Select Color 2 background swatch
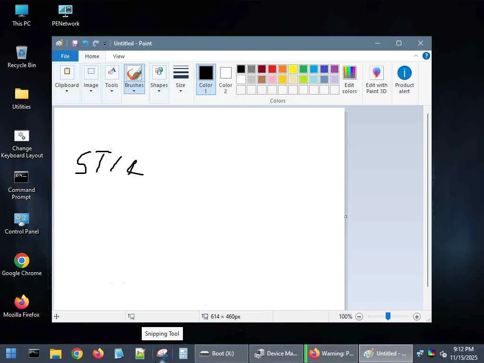Viewport: 484px width, 363px height. [x=225, y=79]
